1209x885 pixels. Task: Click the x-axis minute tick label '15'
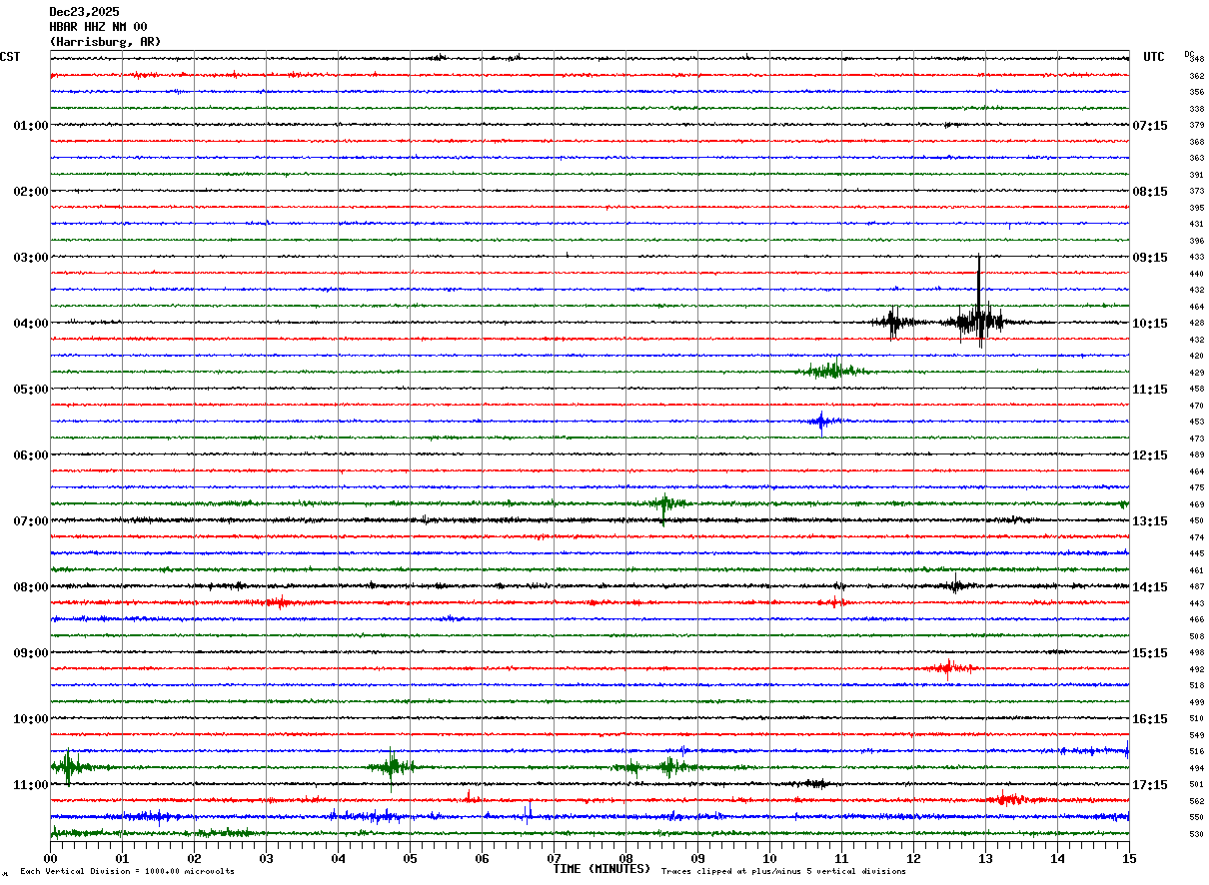tap(1129, 858)
